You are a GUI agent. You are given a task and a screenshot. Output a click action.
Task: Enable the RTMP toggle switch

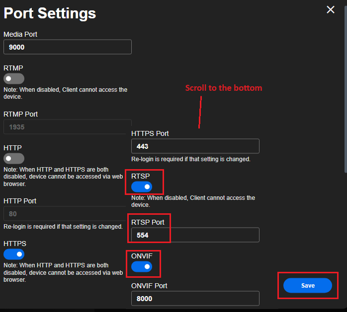[14, 79]
